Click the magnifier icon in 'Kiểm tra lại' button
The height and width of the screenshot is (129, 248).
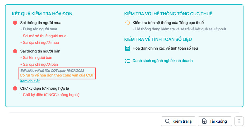tap(167, 121)
